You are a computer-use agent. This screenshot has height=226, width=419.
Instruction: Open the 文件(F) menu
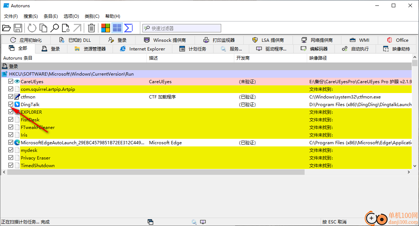pos(11,16)
